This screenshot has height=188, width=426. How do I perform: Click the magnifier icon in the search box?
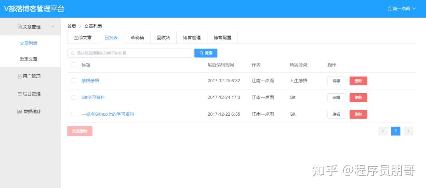pos(73,53)
